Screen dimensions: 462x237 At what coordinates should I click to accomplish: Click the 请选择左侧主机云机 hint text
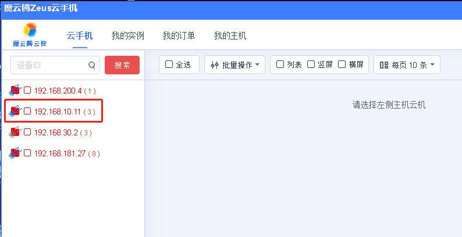click(x=389, y=105)
